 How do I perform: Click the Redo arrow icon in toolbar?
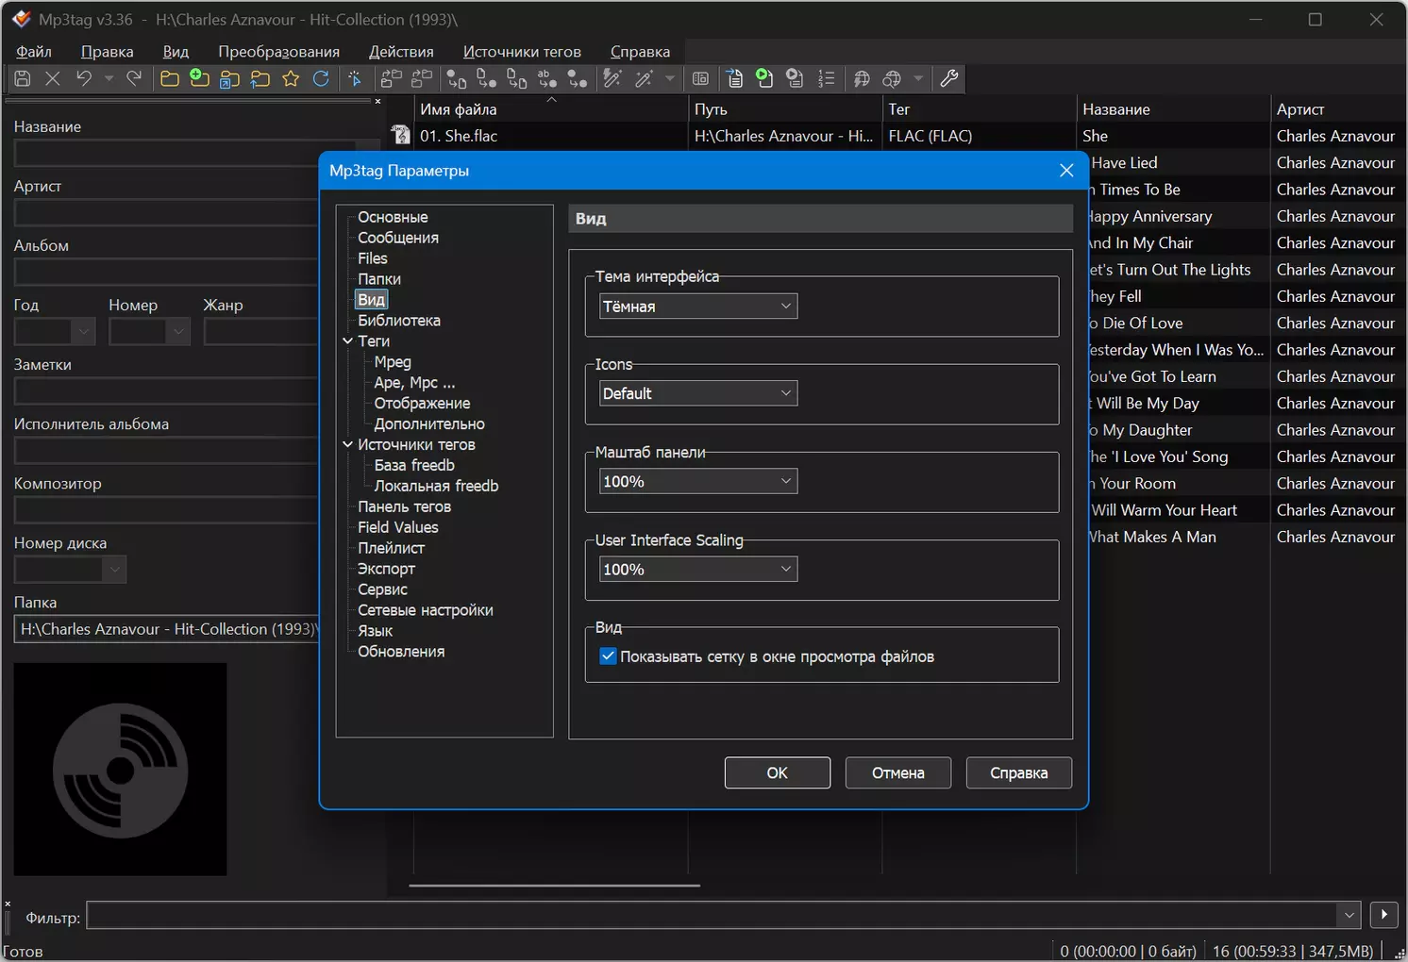pyautogui.click(x=134, y=79)
